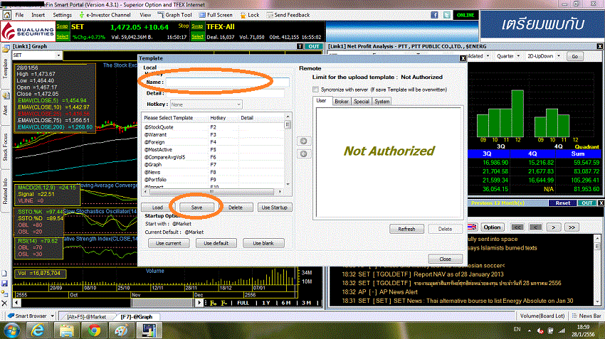The image size is (605, 339).
Task: Open the Settings menu
Action: pos(62,15)
